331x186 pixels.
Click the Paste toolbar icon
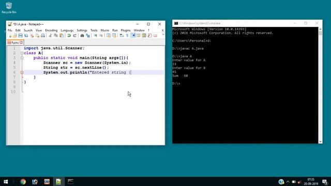[x=62, y=36]
